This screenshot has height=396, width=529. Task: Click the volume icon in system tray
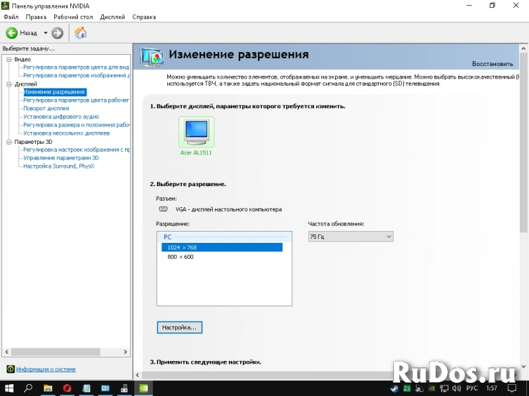coord(456,389)
